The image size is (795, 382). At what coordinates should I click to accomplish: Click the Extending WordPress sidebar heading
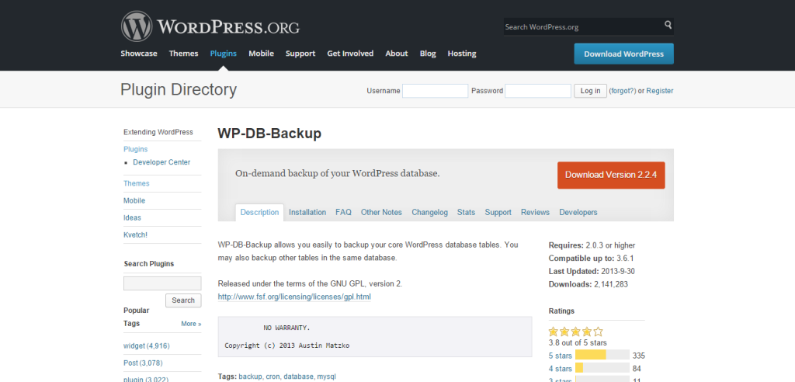pyautogui.click(x=158, y=132)
